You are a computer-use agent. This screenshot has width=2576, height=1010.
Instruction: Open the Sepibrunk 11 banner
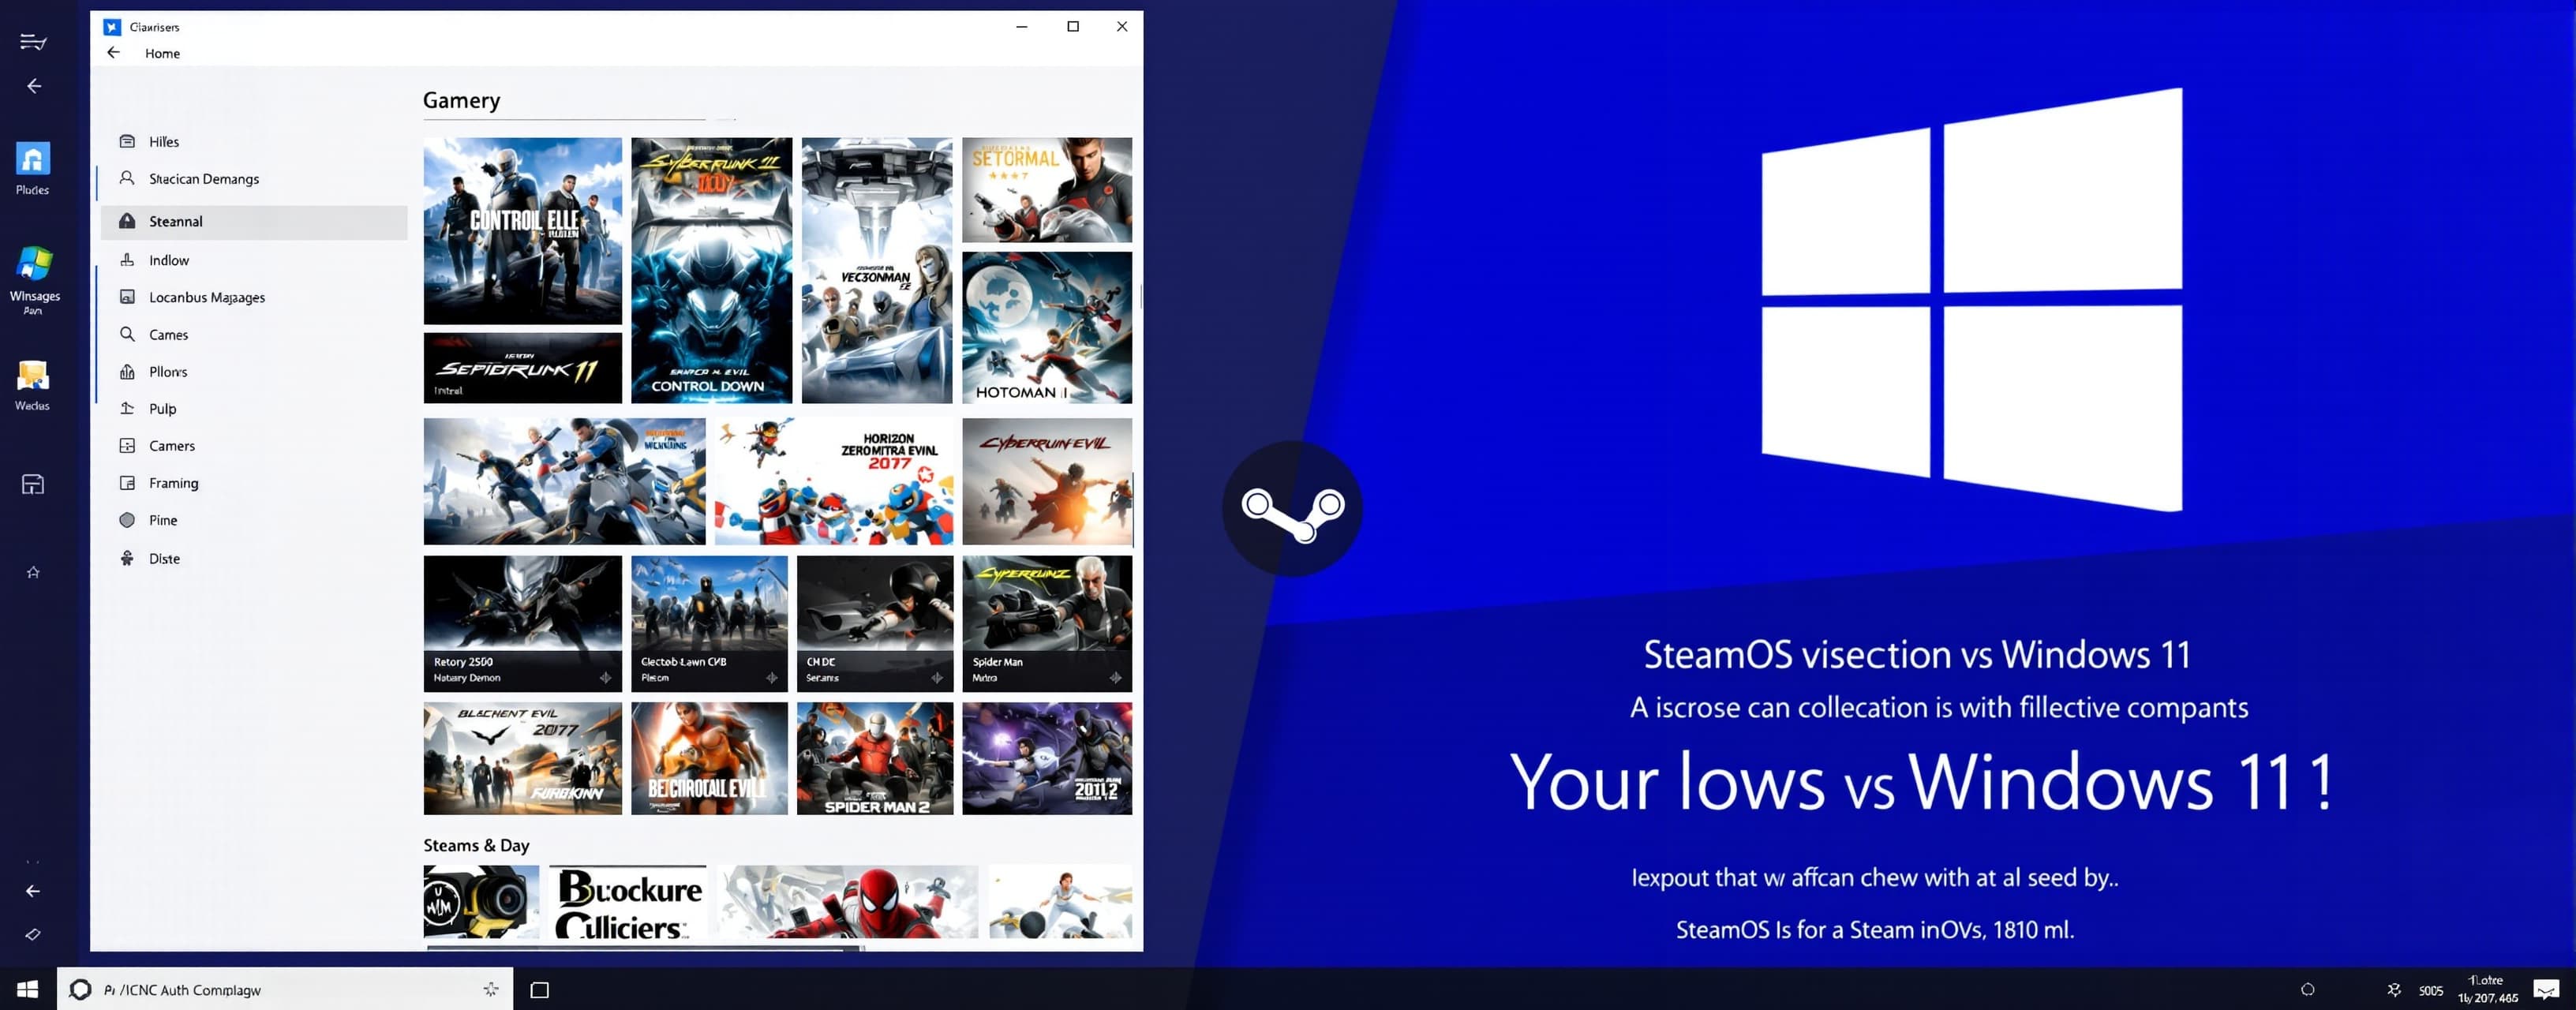523,368
